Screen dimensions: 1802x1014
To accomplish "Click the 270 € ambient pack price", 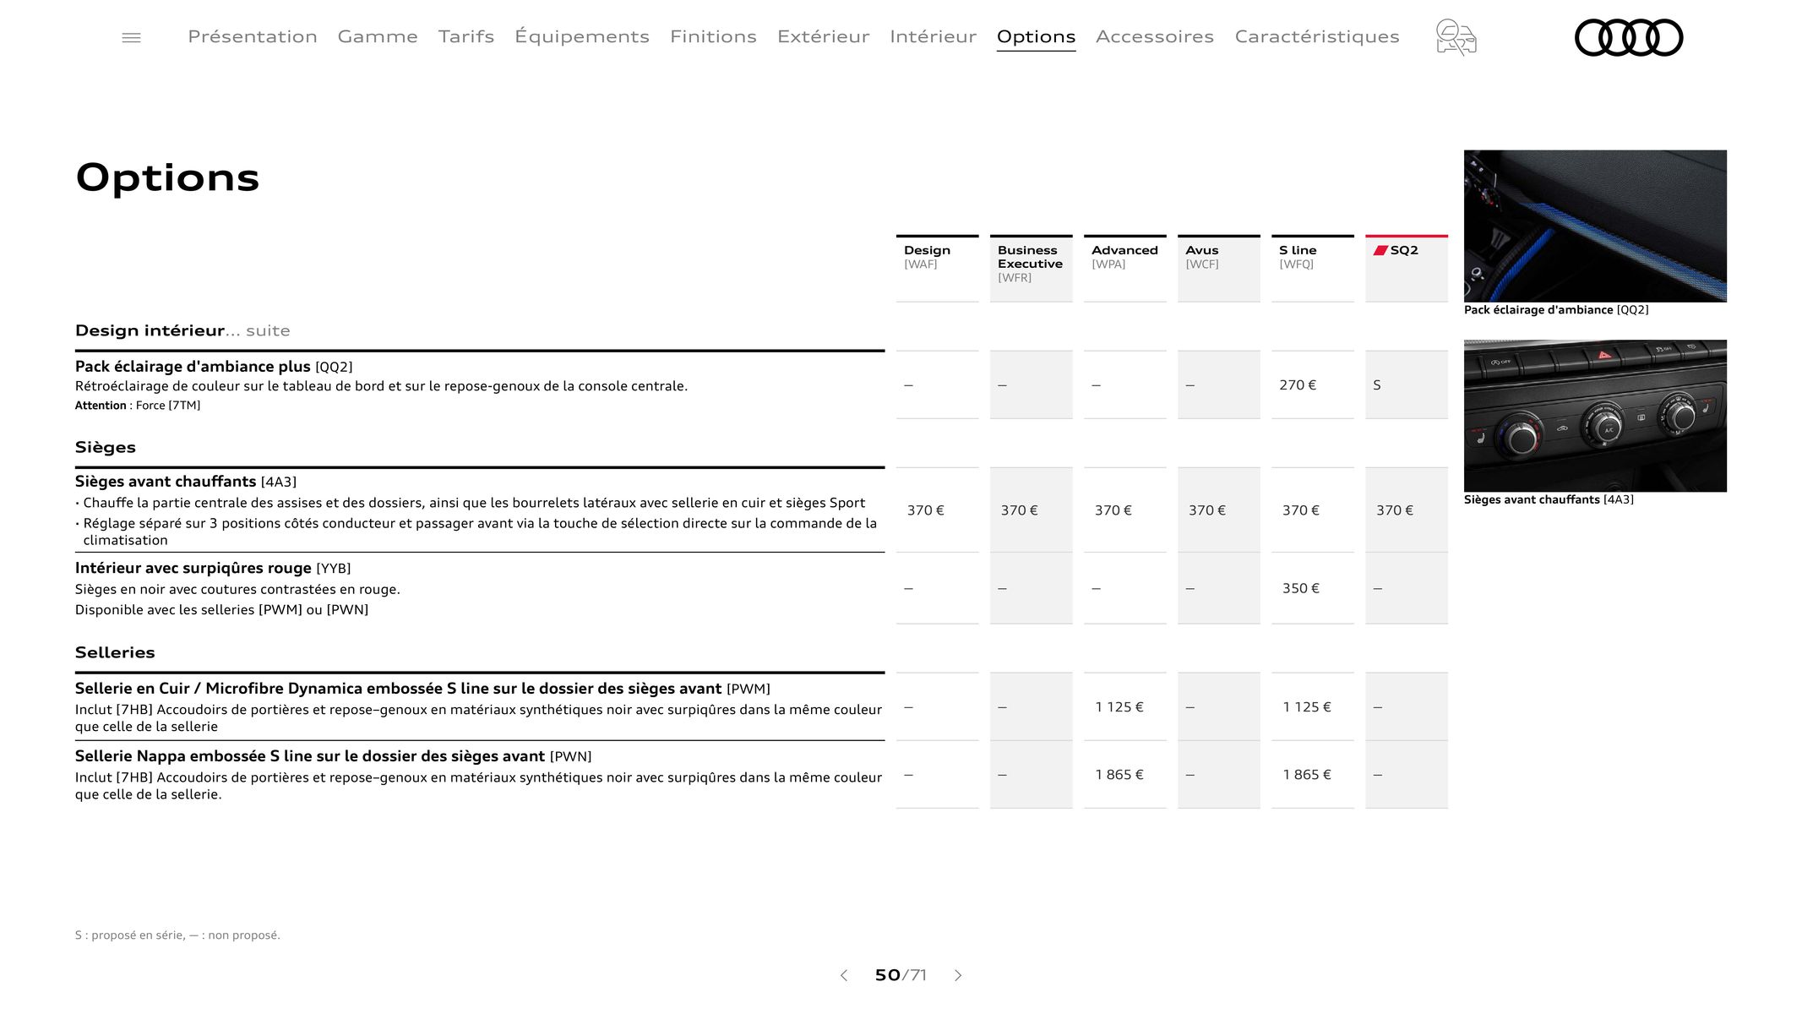I will [x=1298, y=385].
